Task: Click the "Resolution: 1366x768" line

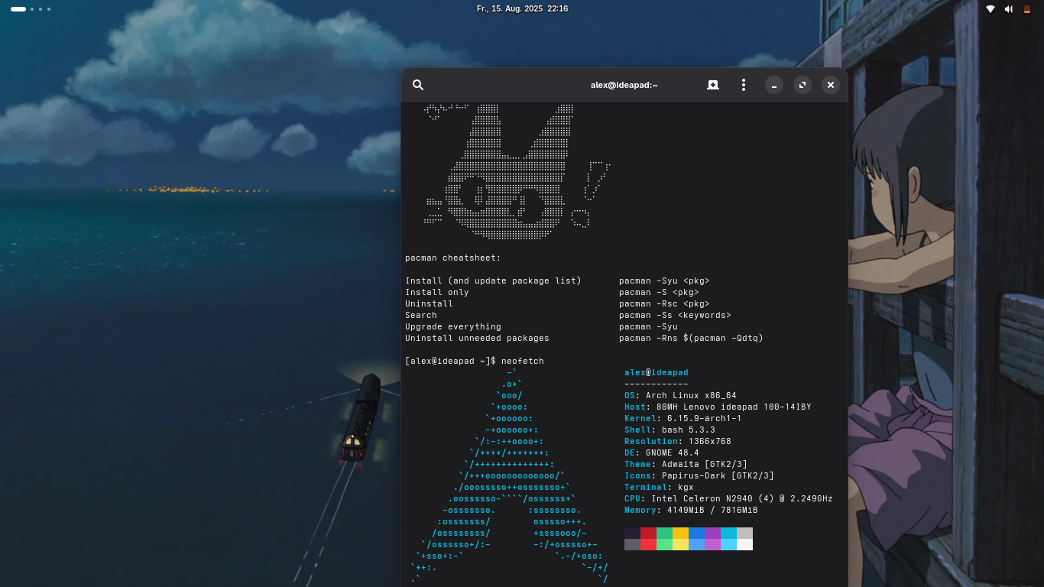Action: (x=678, y=442)
